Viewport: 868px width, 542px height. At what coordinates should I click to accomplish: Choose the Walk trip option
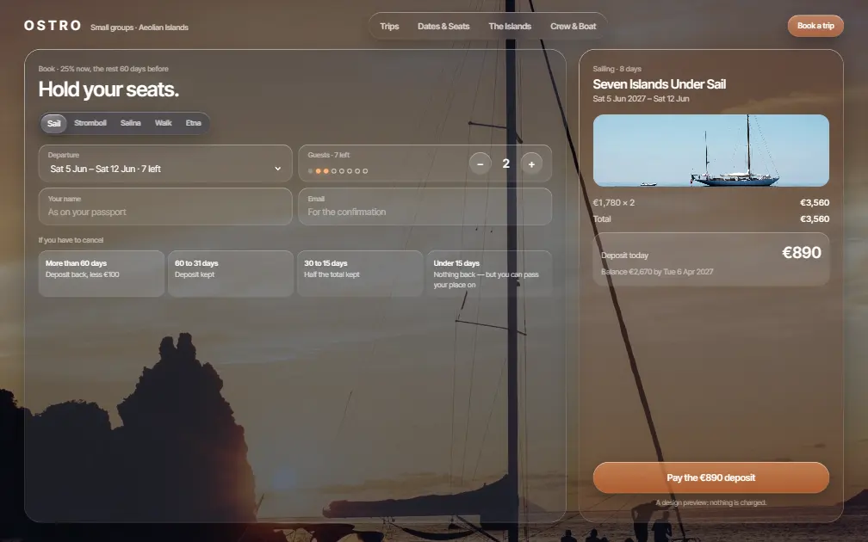164,123
